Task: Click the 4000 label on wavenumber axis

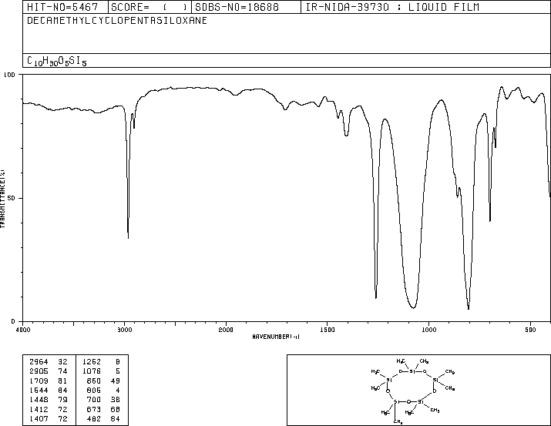Action: click(23, 330)
